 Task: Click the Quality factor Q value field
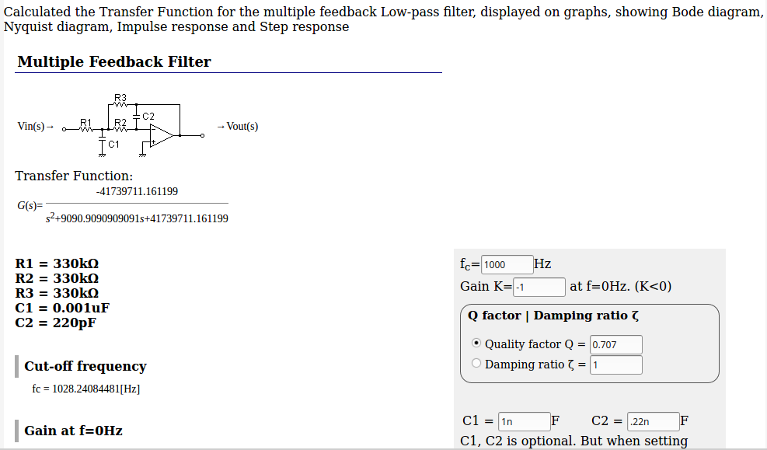615,344
